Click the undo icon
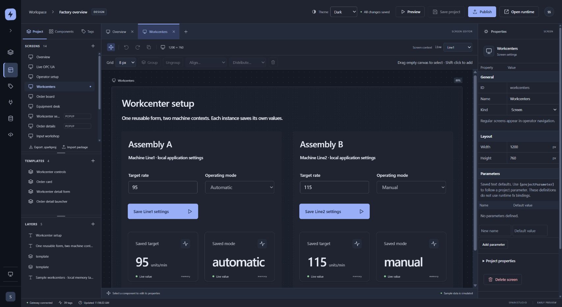 tap(126, 47)
